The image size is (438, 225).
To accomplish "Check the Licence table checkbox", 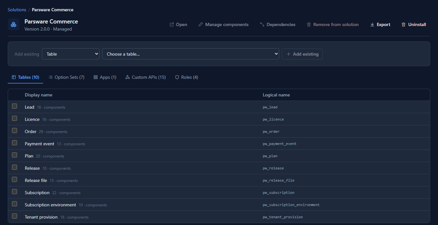I will [x=14, y=118].
